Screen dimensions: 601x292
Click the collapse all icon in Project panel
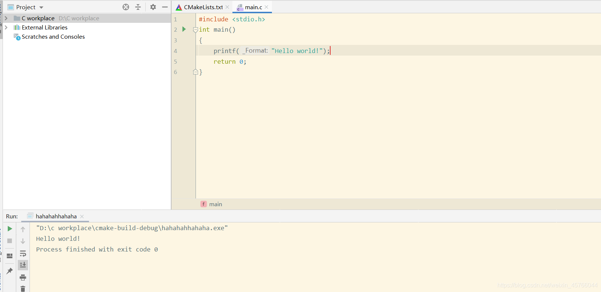(x=138, y=7)
